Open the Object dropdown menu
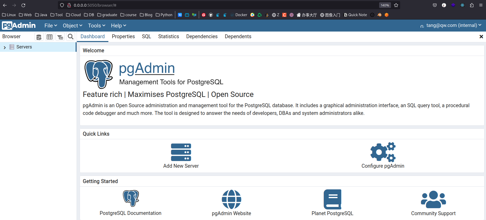The height and width of the screenshot is (220, 486). 73,26
